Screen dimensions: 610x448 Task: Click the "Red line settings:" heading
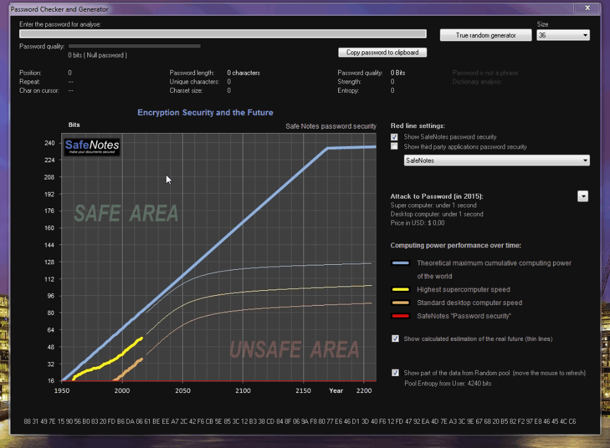pos(418,126)
